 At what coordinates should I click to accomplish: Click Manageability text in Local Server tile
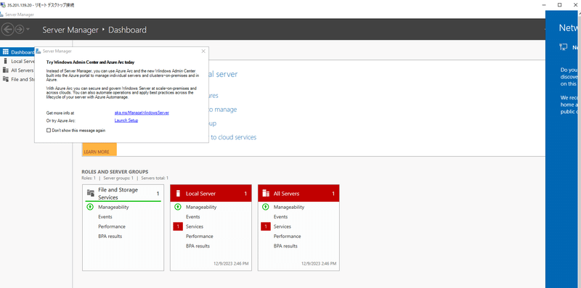tap(201, 207)
